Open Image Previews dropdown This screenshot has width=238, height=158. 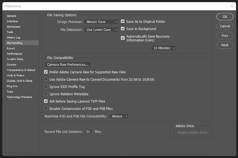pyautogui.click(x=101, y=22)
